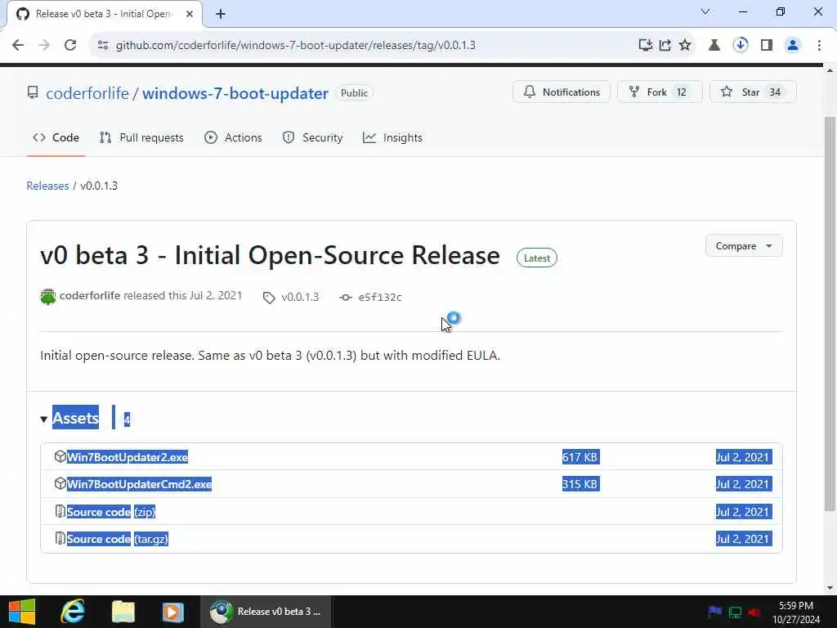Click the Latest release badge
837x628 pixels.
[536, 258]
